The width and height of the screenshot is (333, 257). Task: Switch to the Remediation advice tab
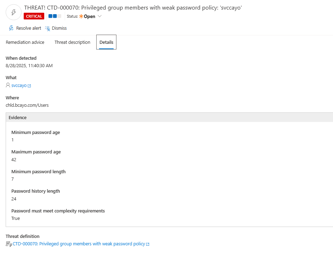point(25,42)
